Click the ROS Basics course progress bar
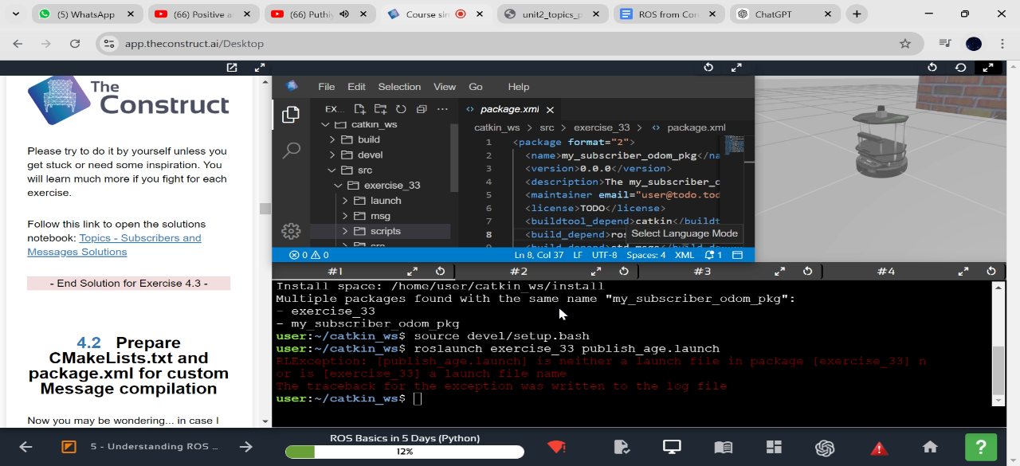This screenshot has height=466, width=1020. [x=405, y=452]
